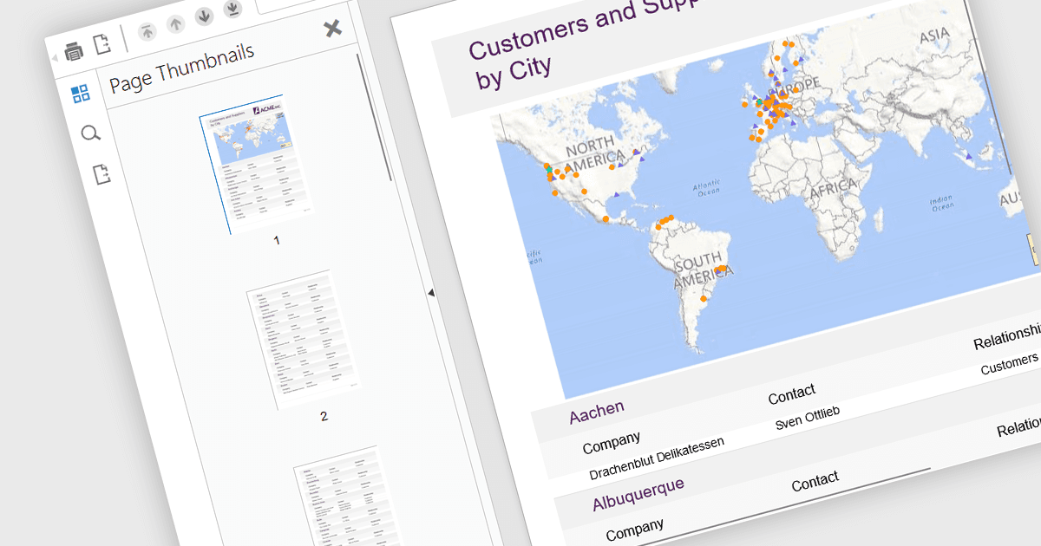The image size is (1041, 546).
Task: Go to next page with the down arrow
Action: tap(204, 16)
